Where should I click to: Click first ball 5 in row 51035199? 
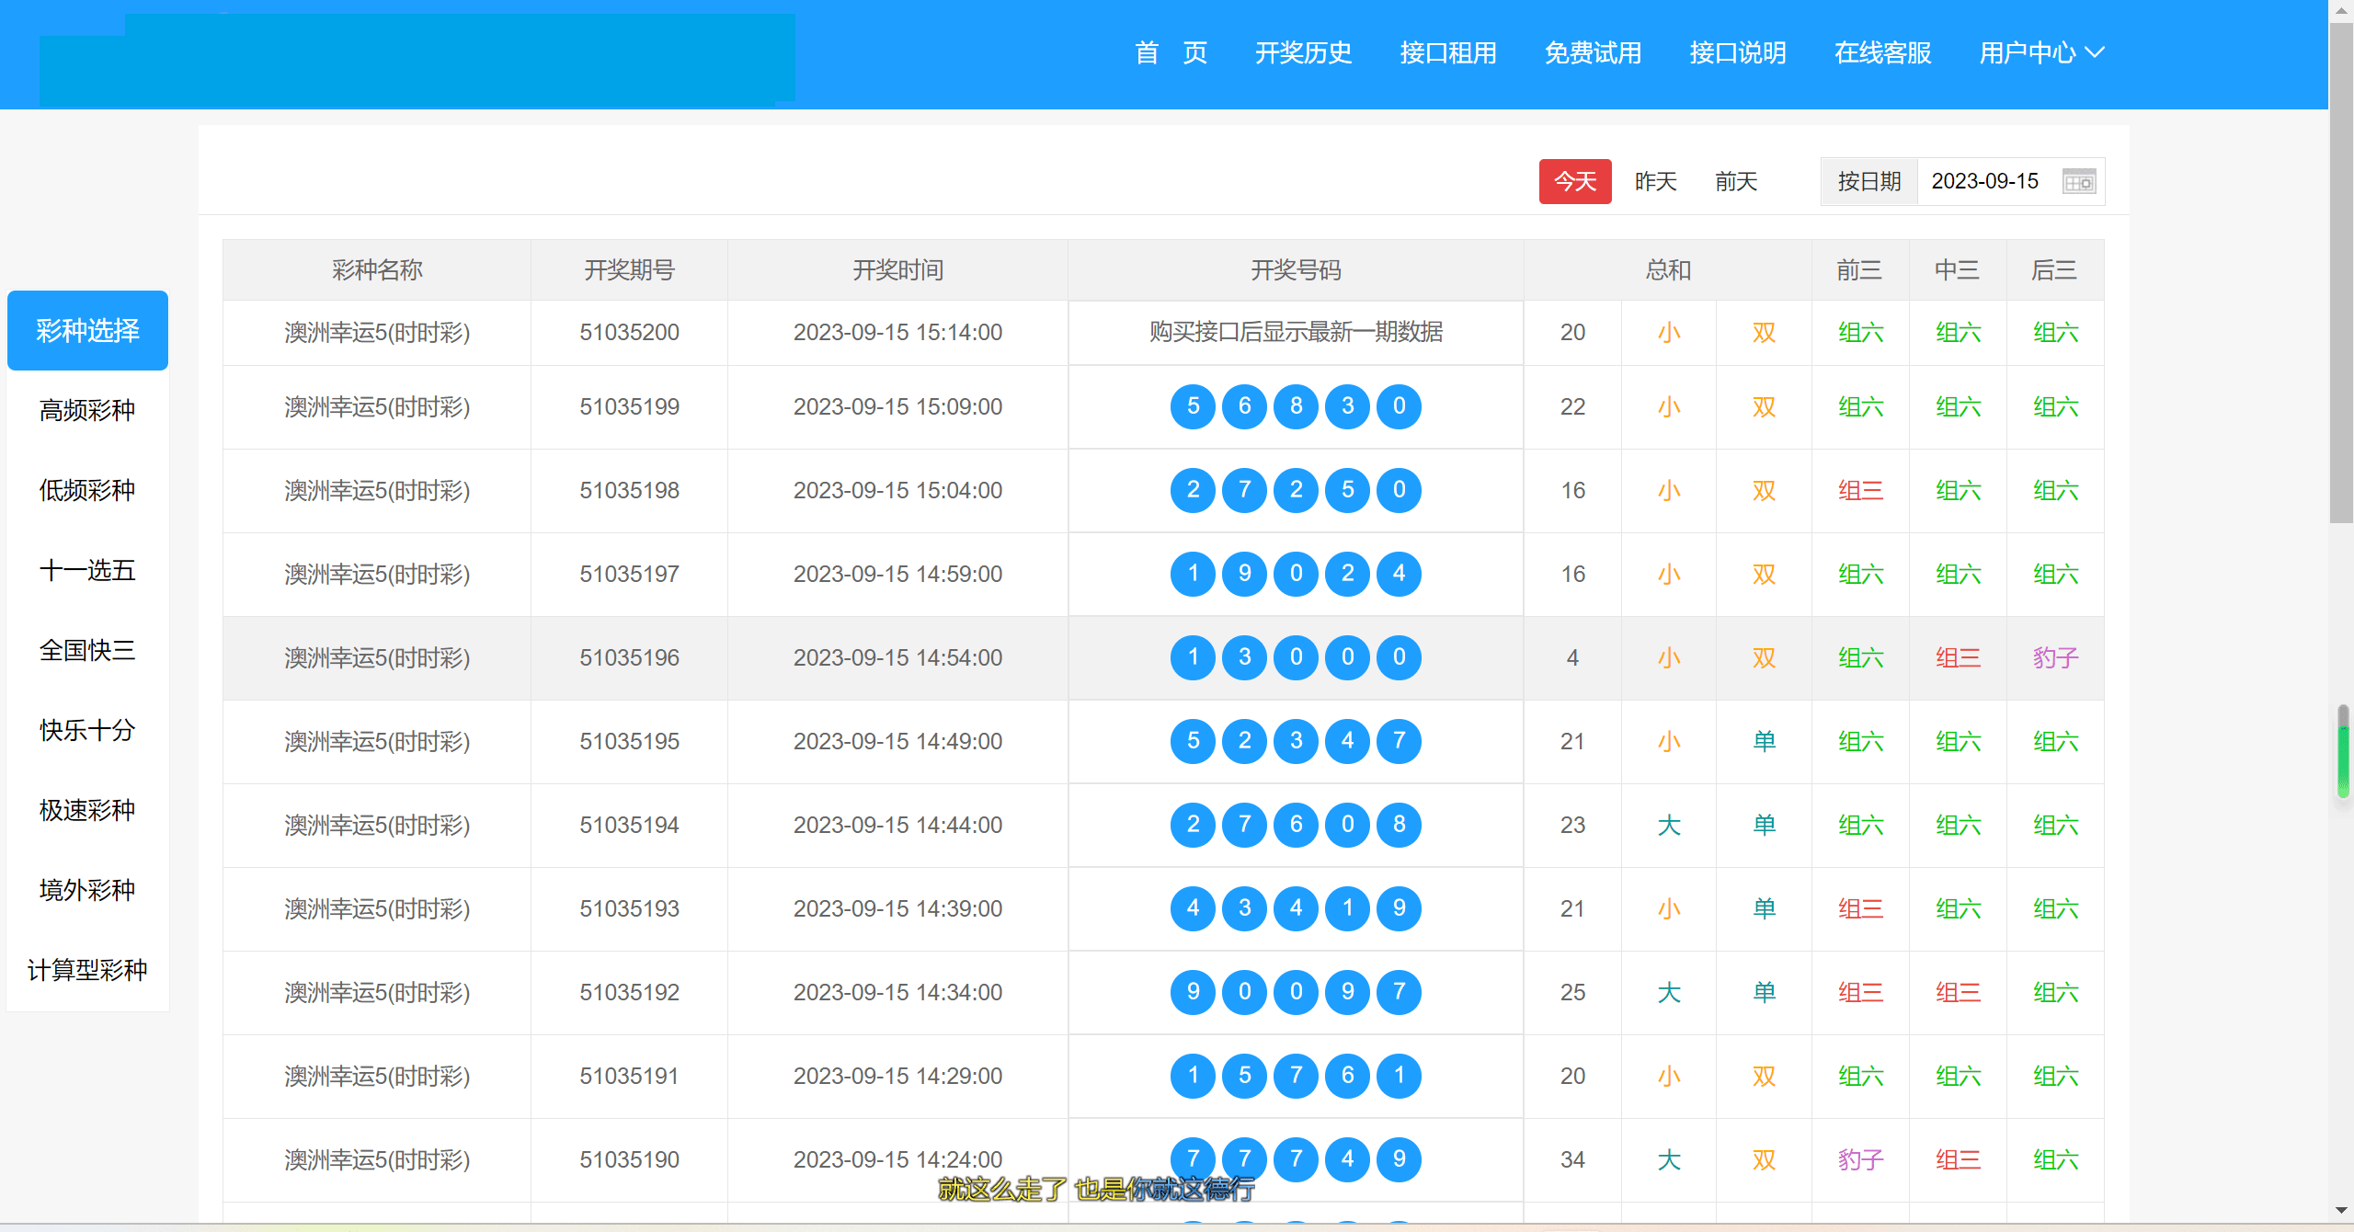click(x=1193, y=406)
